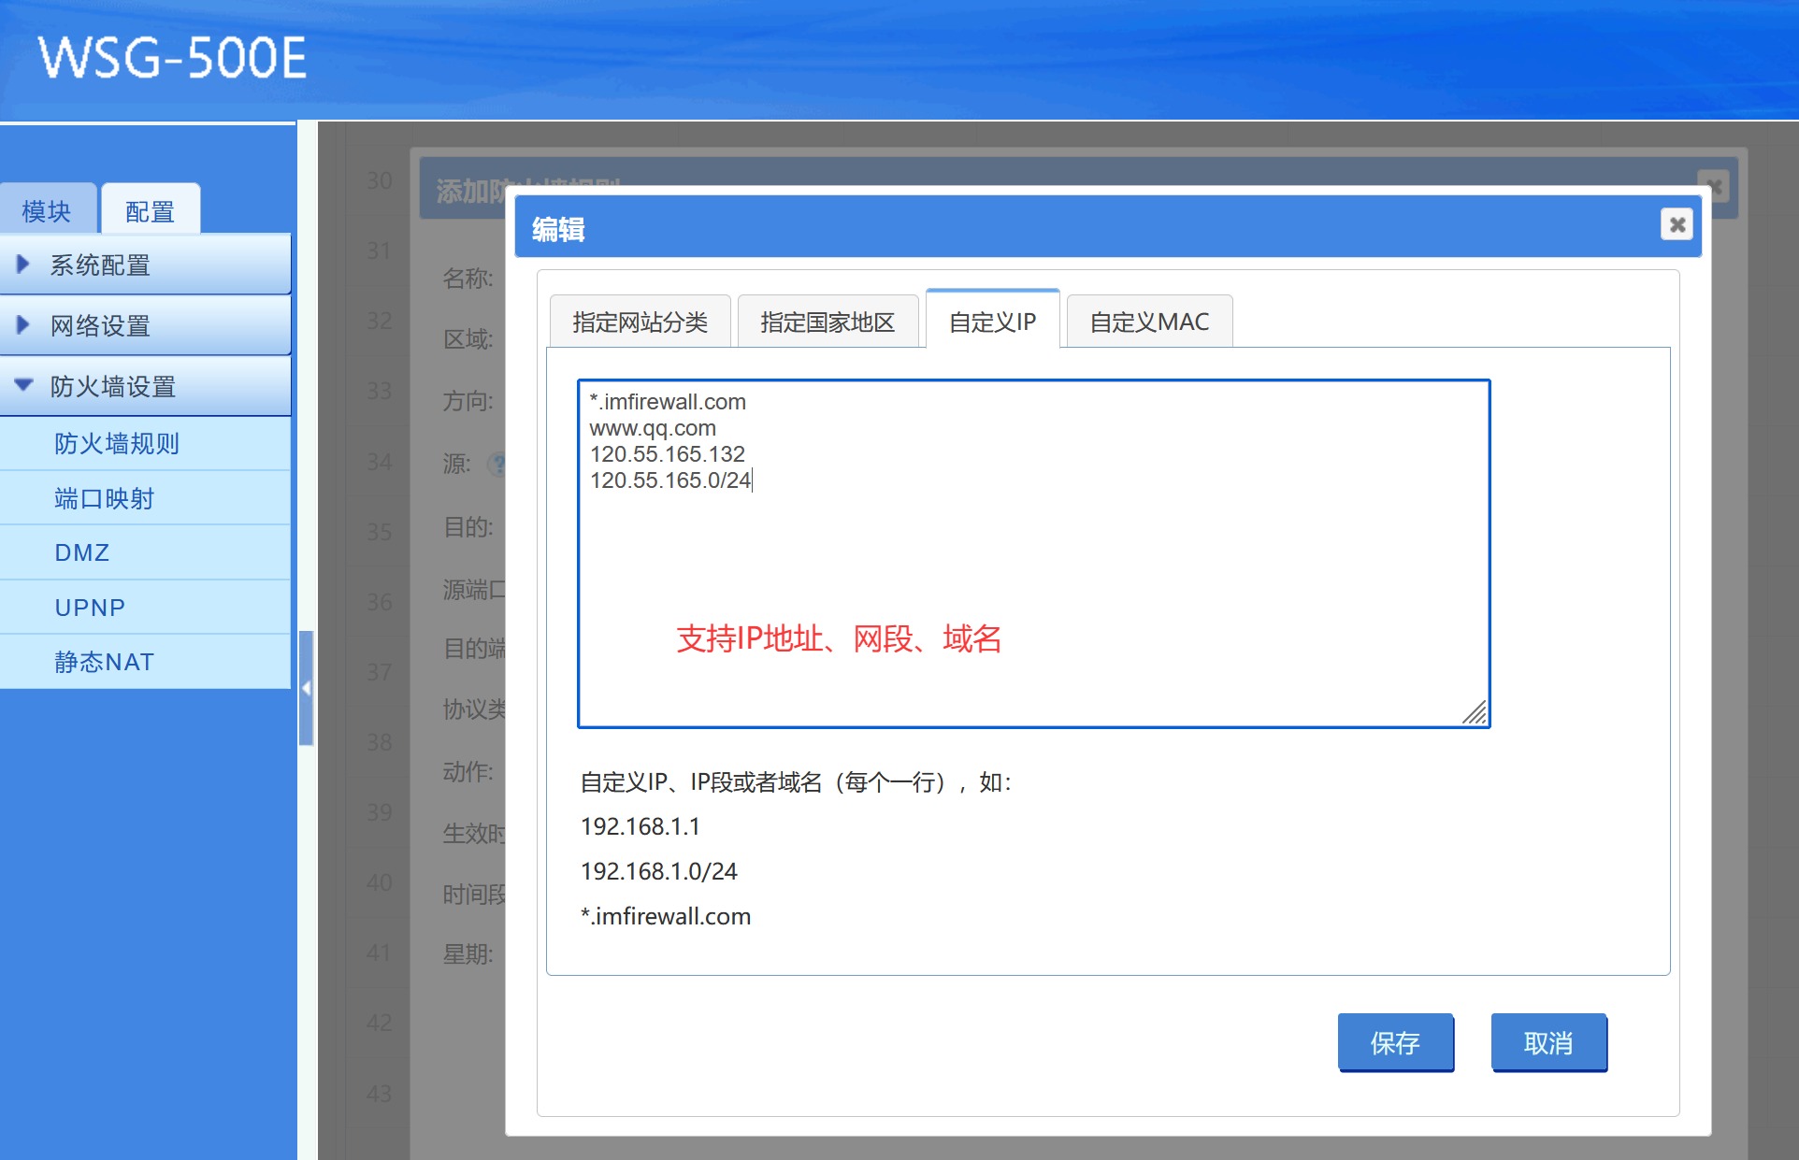Open the 自定义MAC tab
This screenshot has height=1160, width=1799.
coord(1149,322)
